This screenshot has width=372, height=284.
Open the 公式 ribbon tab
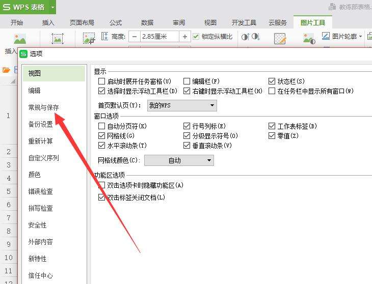point(116,23)
